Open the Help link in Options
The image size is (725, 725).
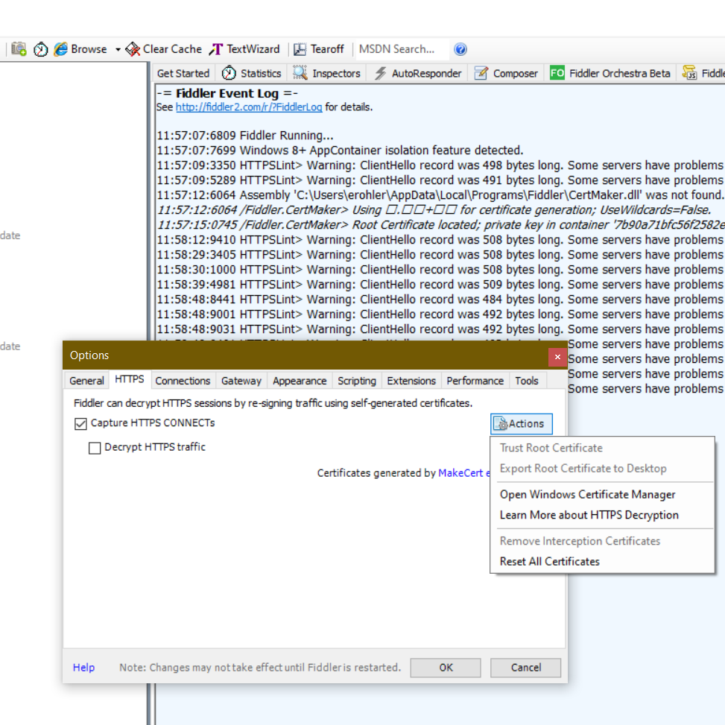[83, 668]
